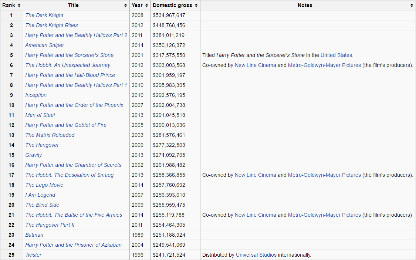Open The Dark Knight link

pyautogui.click(x=44, y=15)
